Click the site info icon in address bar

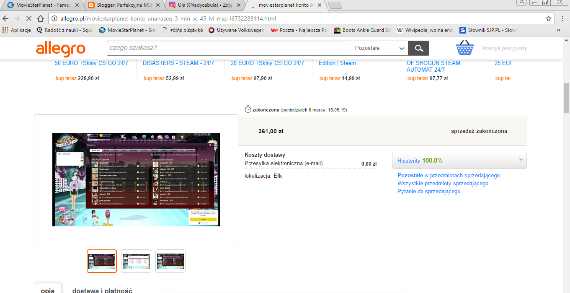[x=54, y=19]
